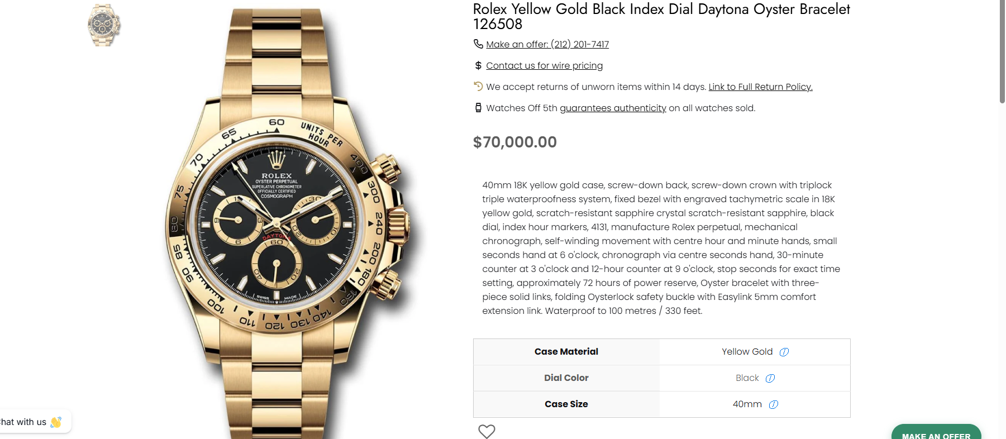Screen dimensions: 1006x439
Task: Follow the guarantees authenticity link
Action: (613, 108)
